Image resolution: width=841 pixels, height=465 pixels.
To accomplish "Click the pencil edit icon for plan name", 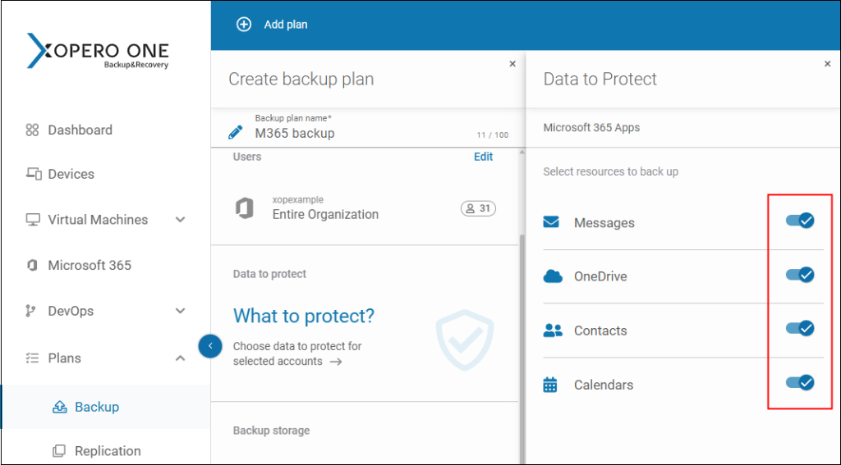I will [x=236, y=132].
